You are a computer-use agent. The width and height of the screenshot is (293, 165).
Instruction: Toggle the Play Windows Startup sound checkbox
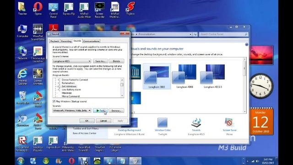point(54,101)
